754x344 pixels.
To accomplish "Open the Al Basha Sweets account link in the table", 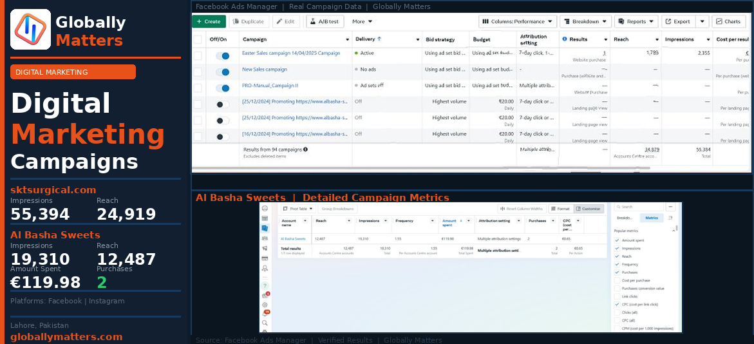I will 294,238.
